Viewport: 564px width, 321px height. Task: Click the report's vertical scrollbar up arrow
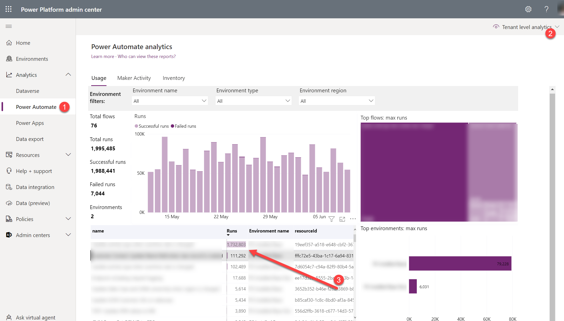pyautogui.click(x=552, y=89)
